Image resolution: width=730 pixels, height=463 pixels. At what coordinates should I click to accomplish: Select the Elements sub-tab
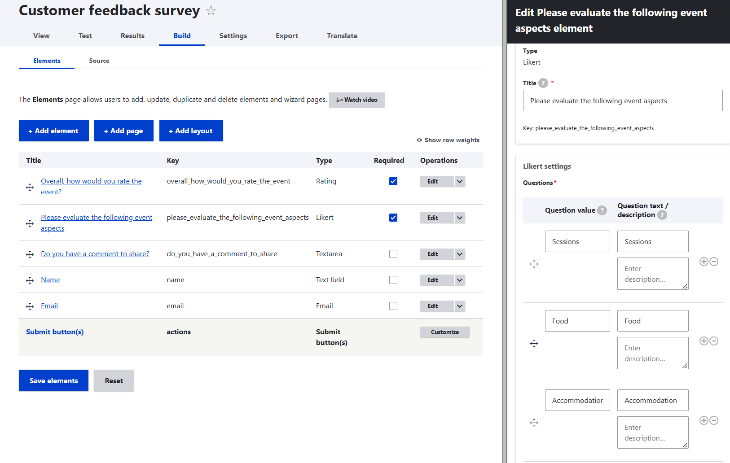coord(47,61)
